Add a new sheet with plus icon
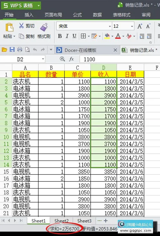 click(106, 221)
